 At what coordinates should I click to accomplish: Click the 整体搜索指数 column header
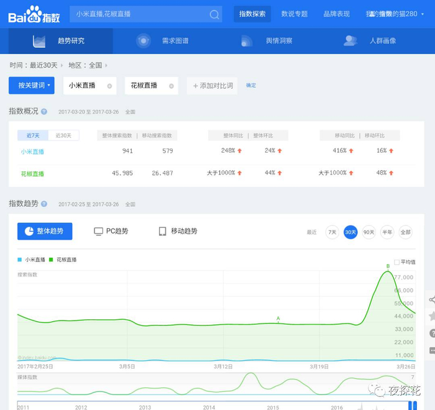(117, 135)
